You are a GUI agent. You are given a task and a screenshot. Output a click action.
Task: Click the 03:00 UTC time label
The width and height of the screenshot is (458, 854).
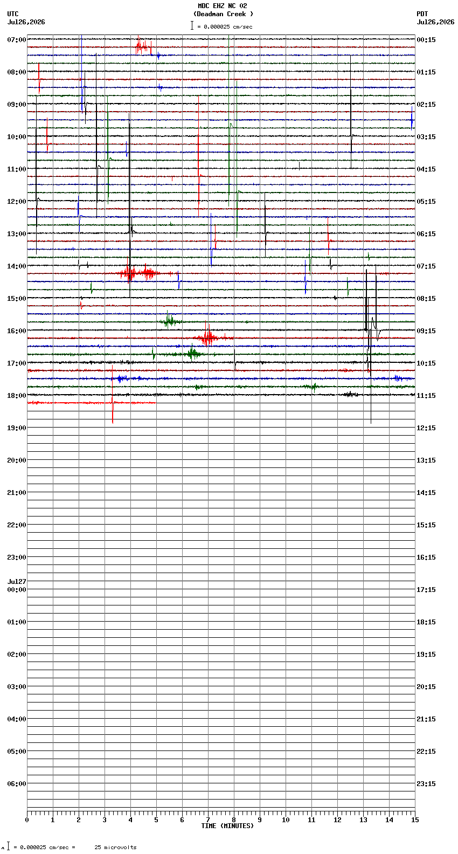point(17,687)
